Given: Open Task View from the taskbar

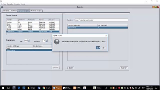Looking at the screenshot, I should (x=8, y=88).
